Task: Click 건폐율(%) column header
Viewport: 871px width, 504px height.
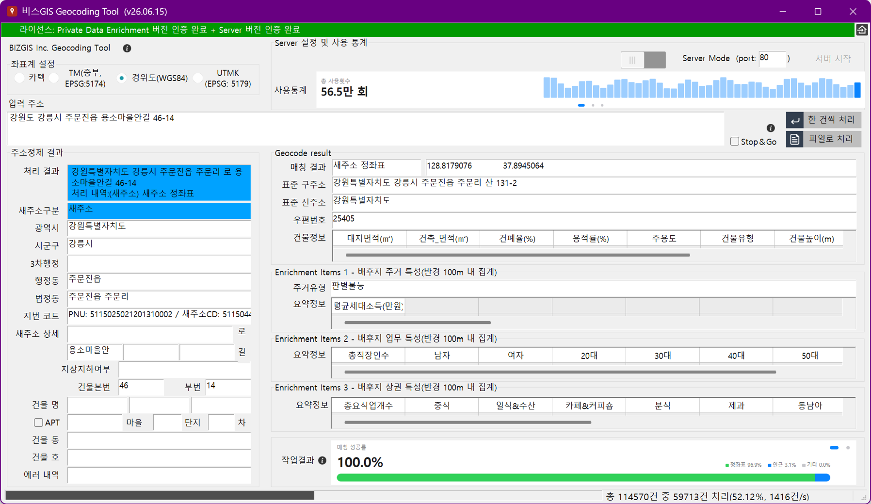Action: 517,239
